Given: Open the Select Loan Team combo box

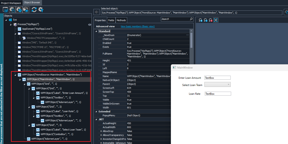Looking at the screenshot, I should (217, 85).
